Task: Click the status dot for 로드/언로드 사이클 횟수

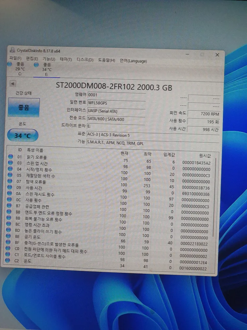Action: (8, 254)
